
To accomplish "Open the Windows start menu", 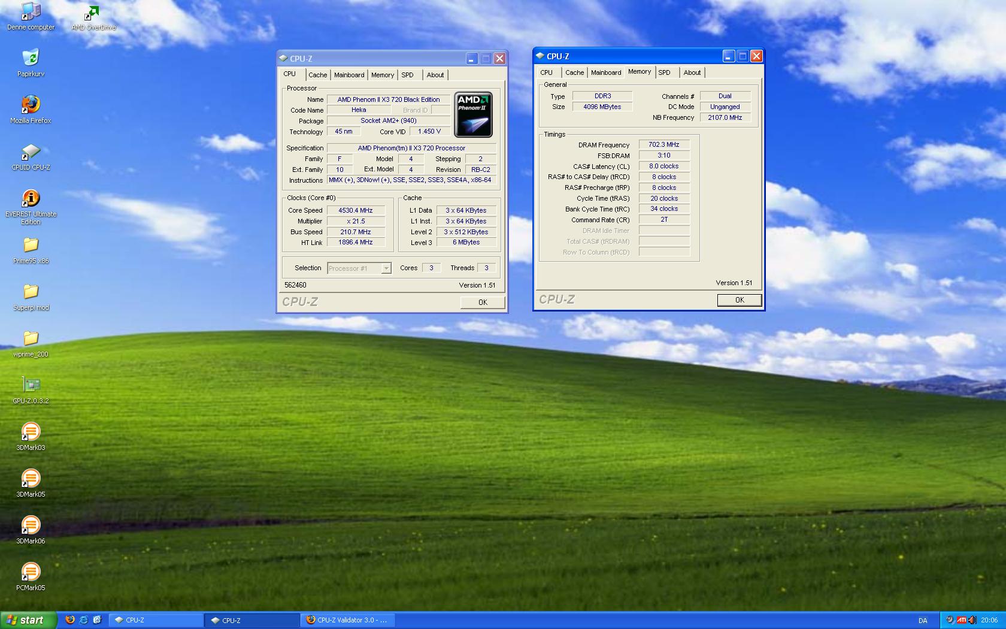I will pyautogui.click(x=28, y=620).
